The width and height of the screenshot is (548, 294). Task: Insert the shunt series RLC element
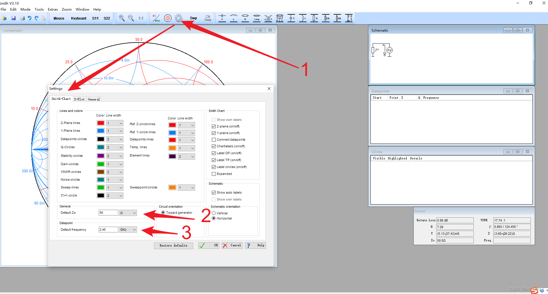[349, 18]
